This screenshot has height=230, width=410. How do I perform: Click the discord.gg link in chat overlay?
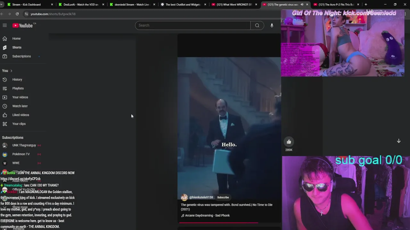[20, 179]
